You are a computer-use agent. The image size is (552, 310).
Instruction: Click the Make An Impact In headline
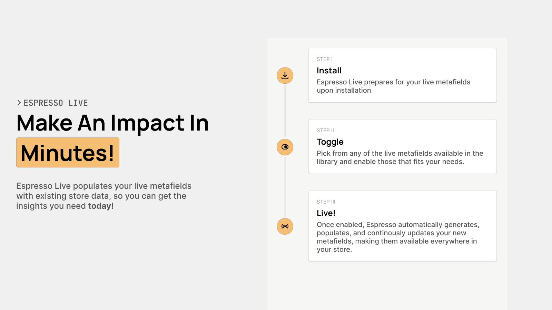[113, 123]
